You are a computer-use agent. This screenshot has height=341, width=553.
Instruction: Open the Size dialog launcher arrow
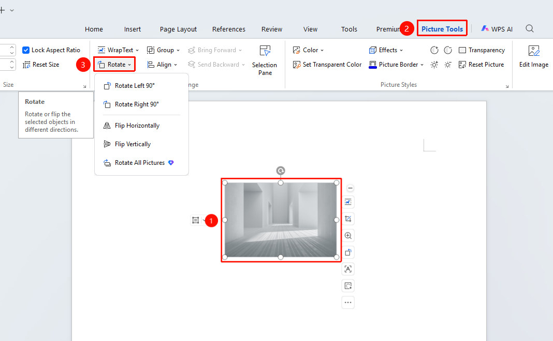coord(84,86)
